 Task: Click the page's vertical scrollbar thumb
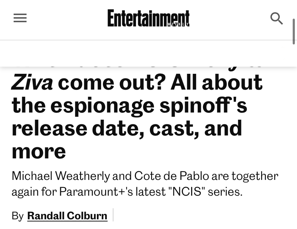[294, 32]
